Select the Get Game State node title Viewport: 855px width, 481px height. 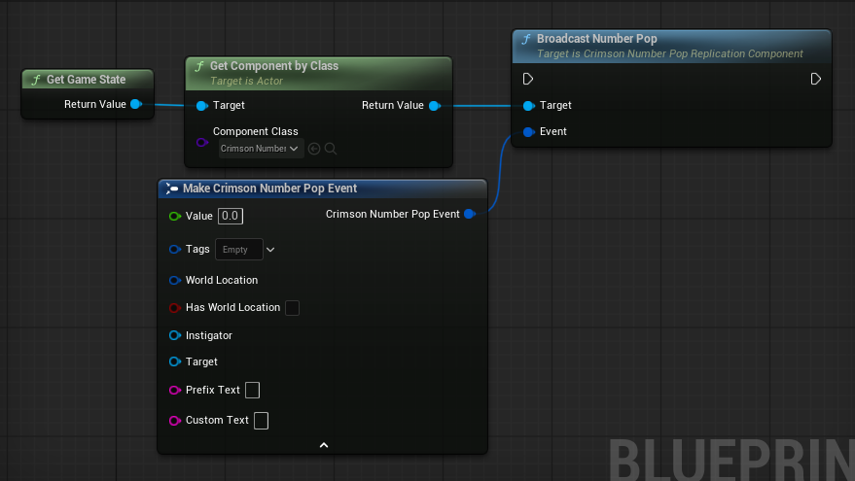pos(87,80)
